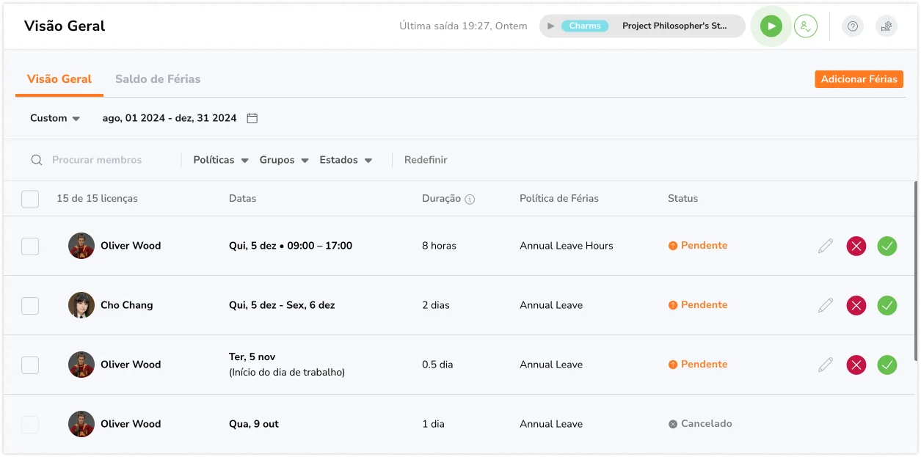Viewport: 921px width, 457px height.
Task: Click the Charms tag in the timer bar
Action: point(585,26)
